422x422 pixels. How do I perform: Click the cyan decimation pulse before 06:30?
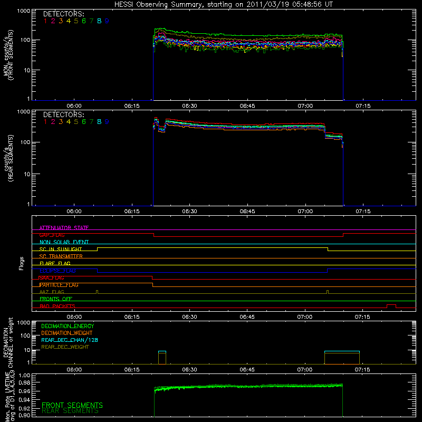coord(162,351)
